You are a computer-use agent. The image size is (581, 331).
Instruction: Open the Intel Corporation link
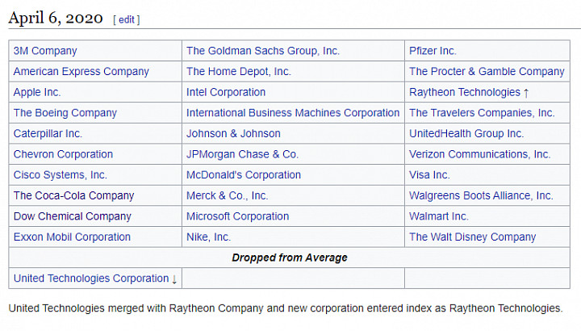226,92
